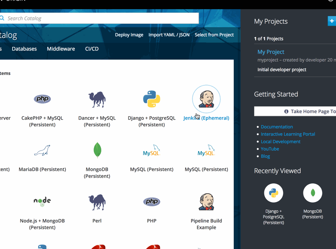
Task: Click the Django + PostgreSQL Python icon
Action: click(x=152, y=99)
